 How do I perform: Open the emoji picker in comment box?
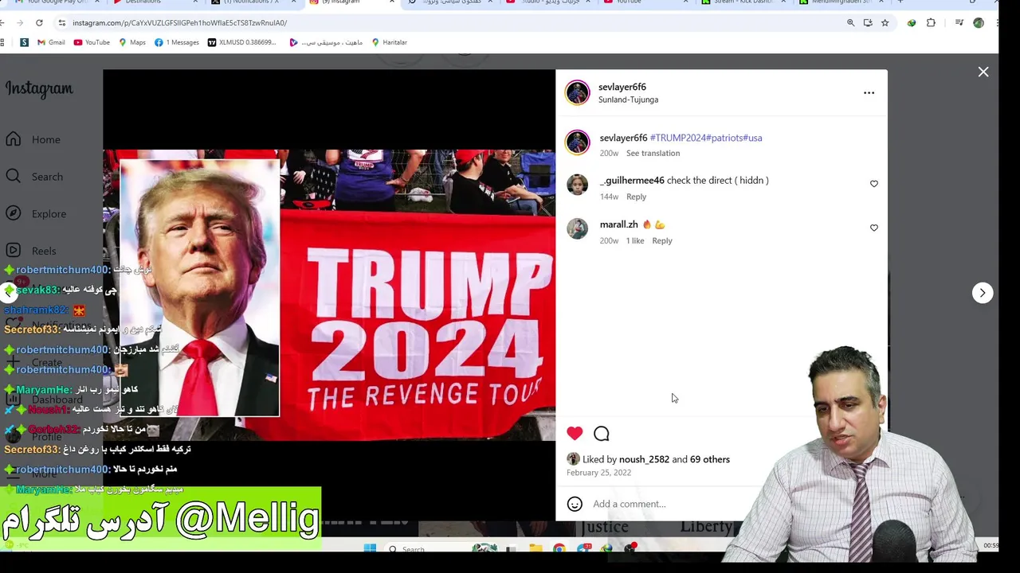[575, 504]
